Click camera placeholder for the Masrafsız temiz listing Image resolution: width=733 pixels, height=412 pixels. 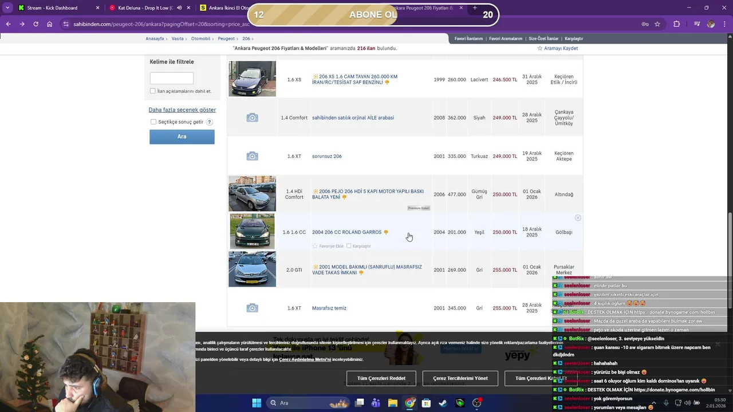pos(252,308)
